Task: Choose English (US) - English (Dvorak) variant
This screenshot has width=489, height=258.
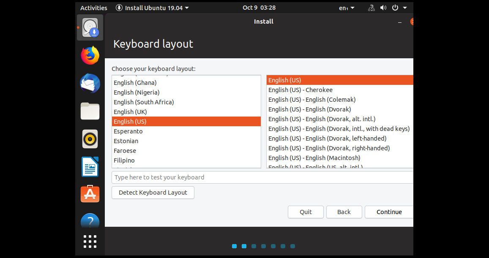Action: click(308, 109)
